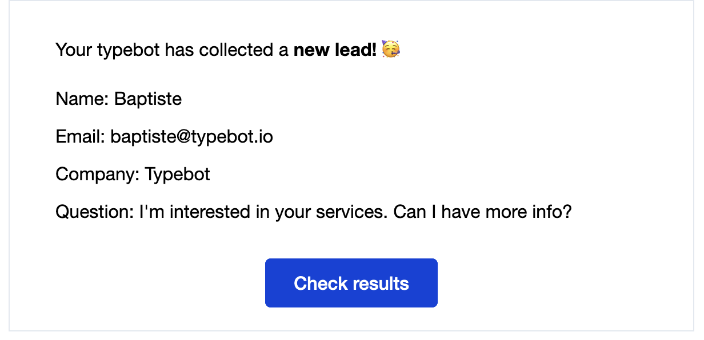Click the "Email:" field label

tap(81, 137)
